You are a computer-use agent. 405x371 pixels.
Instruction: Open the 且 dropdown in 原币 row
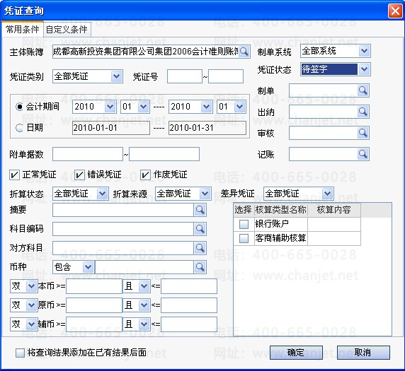click(144, 305)
